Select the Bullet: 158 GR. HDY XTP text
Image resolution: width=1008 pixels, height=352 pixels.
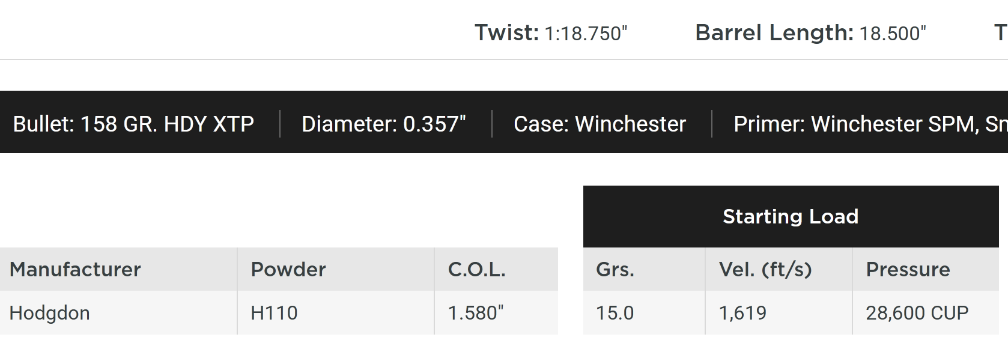[133, 124]
